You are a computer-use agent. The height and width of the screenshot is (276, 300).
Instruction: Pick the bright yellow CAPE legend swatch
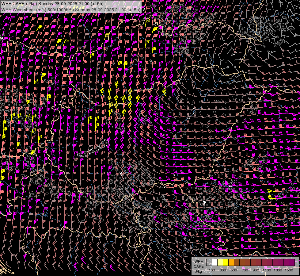[226, 263]
